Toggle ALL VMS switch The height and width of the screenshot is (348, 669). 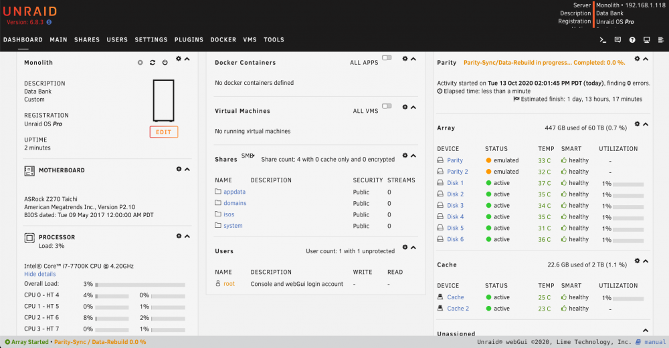(387, 106)
